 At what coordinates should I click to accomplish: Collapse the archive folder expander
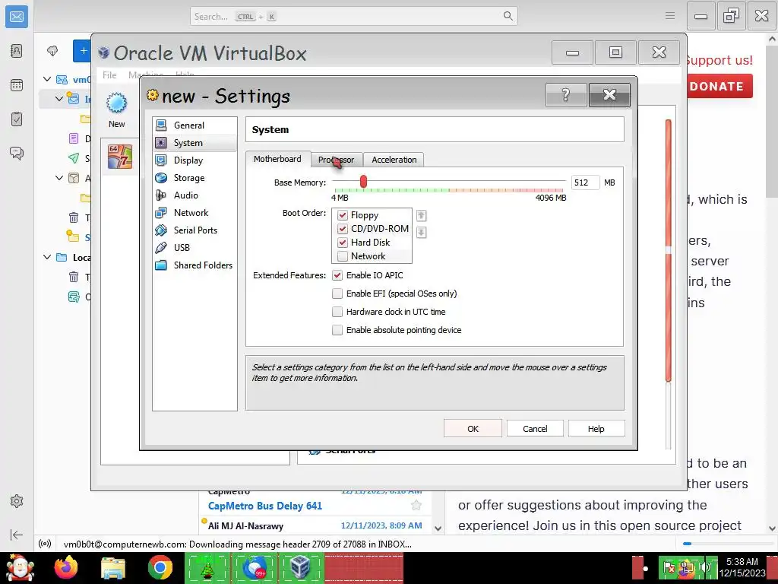coord(59,178)
